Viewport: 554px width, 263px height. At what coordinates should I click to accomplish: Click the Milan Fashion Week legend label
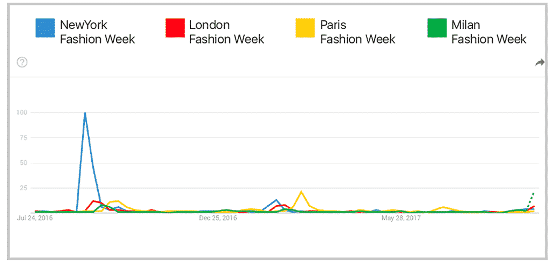tap(489, 32)
